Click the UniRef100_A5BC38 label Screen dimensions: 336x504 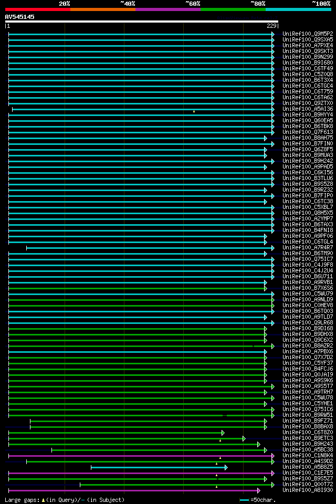(x=308, y=450)
